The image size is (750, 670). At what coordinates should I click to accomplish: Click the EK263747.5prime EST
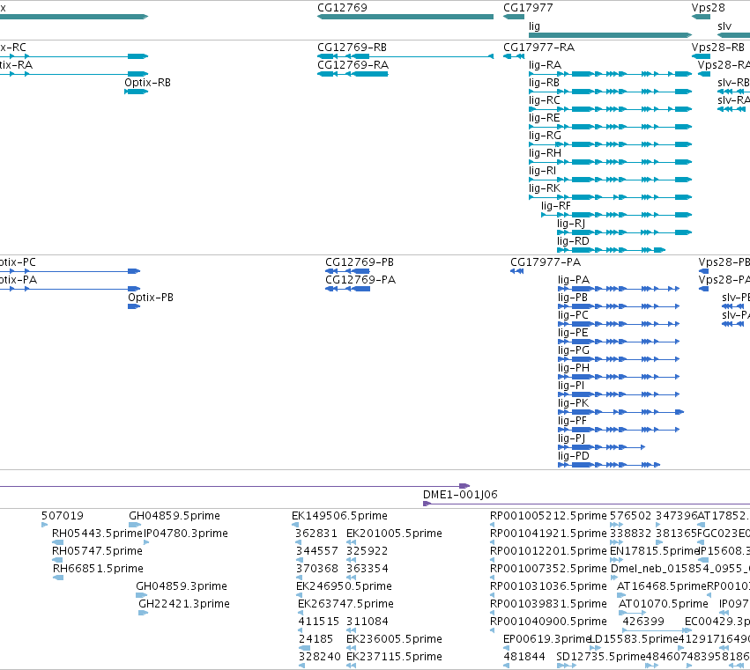(345, 604)
